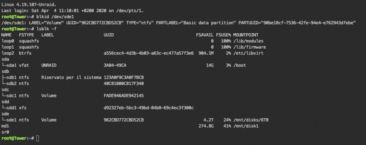Select the UUID column header
Image resolution: width=366 pixels, height=145 pixels.
109,35
